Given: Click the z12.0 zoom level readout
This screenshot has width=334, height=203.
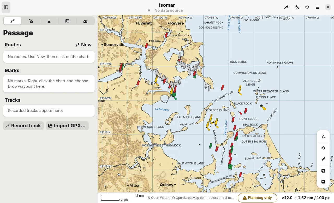Looking at the screenshot, I should tap(287, 198).
